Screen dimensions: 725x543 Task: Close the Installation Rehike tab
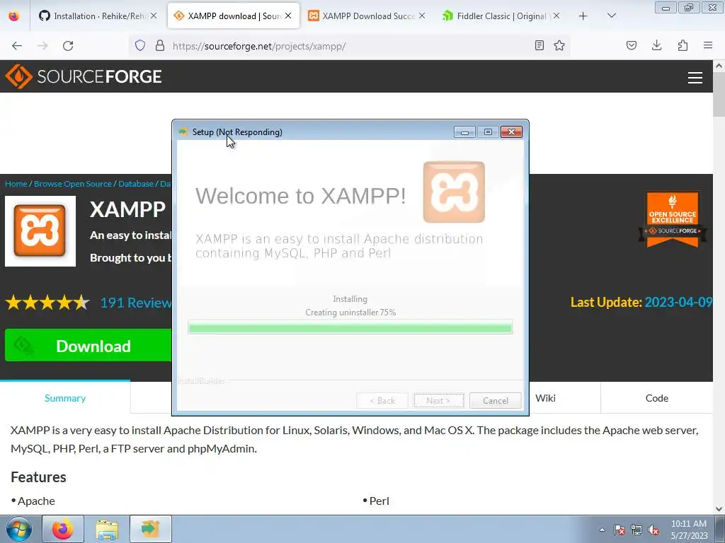pos(154,16)
